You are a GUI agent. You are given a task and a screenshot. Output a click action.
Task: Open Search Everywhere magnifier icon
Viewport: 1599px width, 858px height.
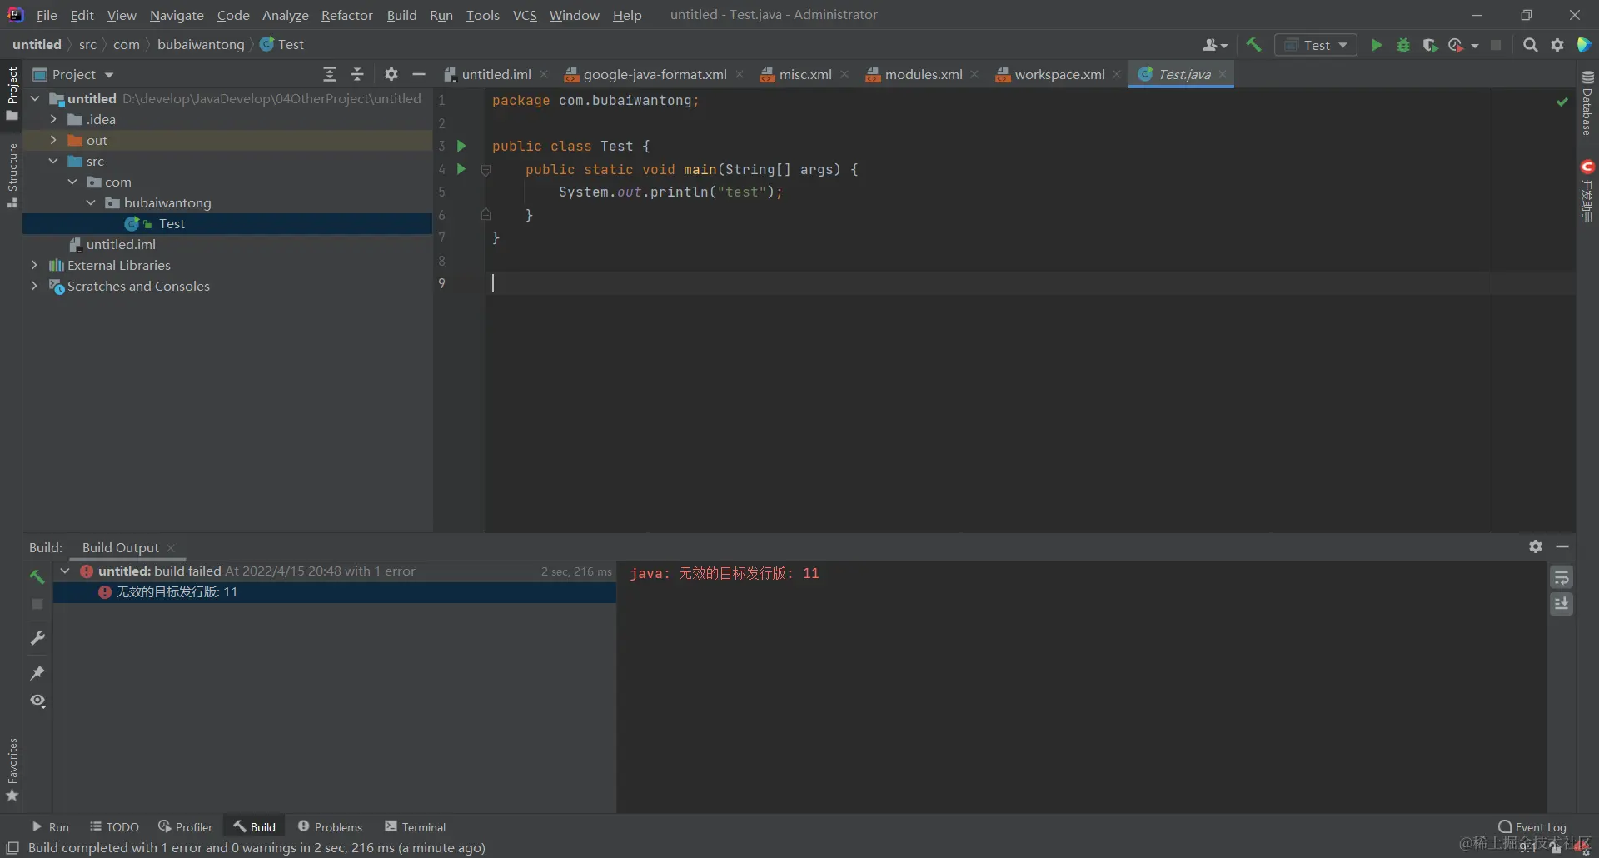pos(1530,45)
